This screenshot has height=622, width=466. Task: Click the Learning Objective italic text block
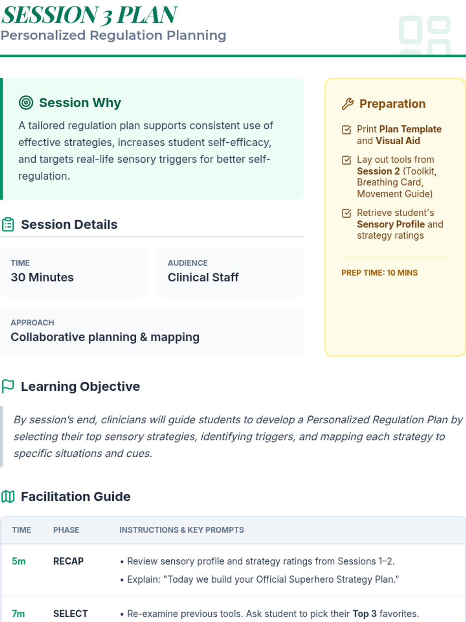pos(238,436)
